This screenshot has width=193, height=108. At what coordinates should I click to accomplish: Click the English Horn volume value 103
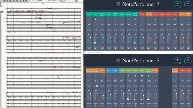click(x=115, y=34)
